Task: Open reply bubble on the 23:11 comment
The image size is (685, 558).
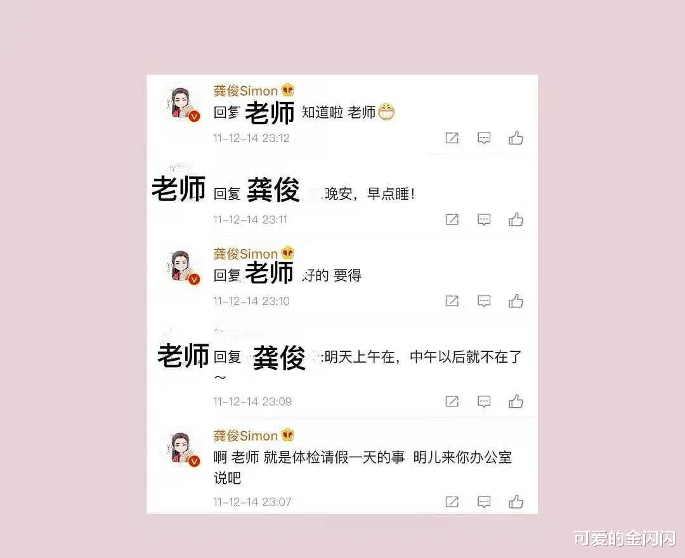Action: 483,219
